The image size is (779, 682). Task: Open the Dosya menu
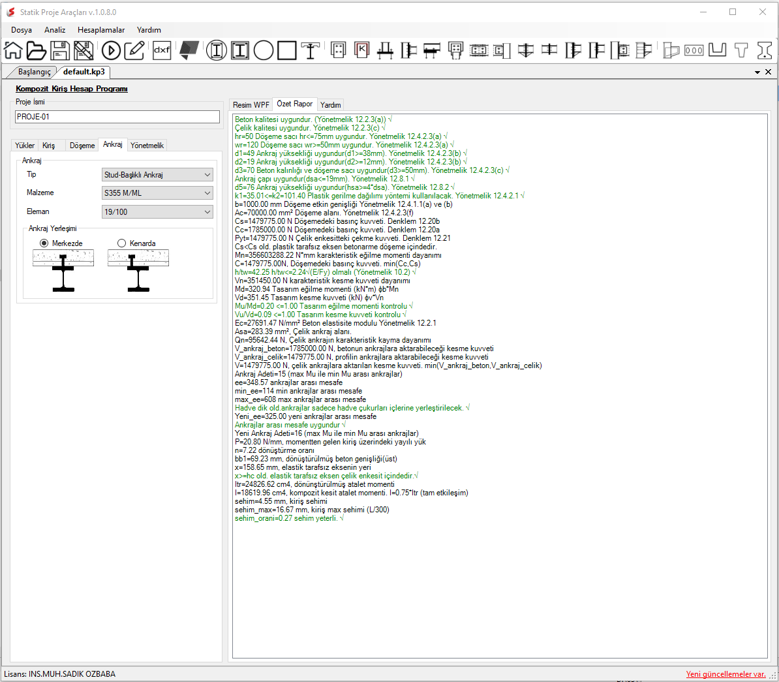[x=22, y=30]
